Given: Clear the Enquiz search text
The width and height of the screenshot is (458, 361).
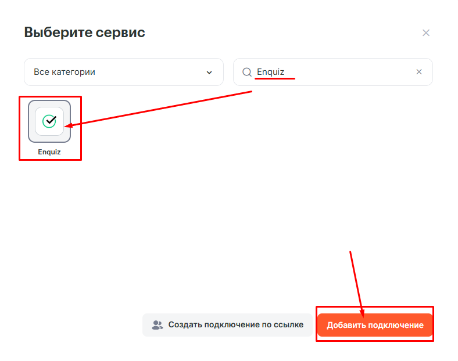Looking at the screenshot, I should (419, 72).
